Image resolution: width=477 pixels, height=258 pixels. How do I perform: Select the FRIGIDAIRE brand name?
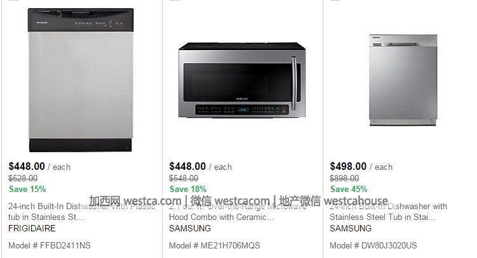(32, 228)
